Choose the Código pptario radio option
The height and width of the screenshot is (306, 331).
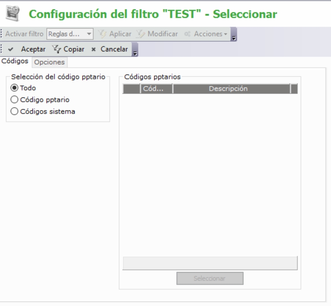14,100
